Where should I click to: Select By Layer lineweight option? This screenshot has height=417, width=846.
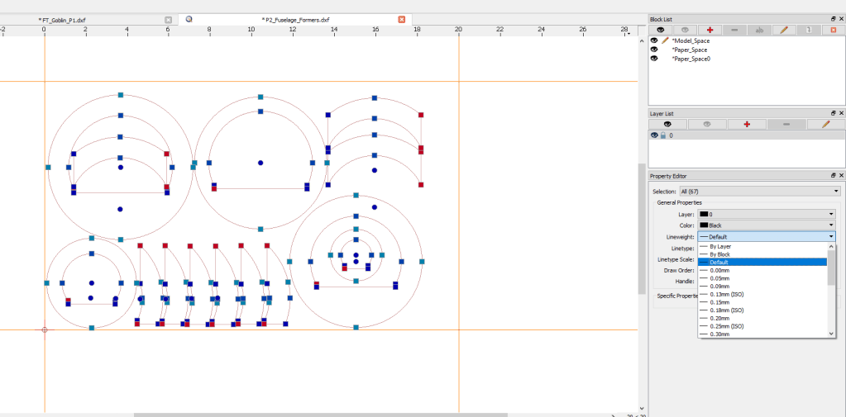click(x=720, y=246)
